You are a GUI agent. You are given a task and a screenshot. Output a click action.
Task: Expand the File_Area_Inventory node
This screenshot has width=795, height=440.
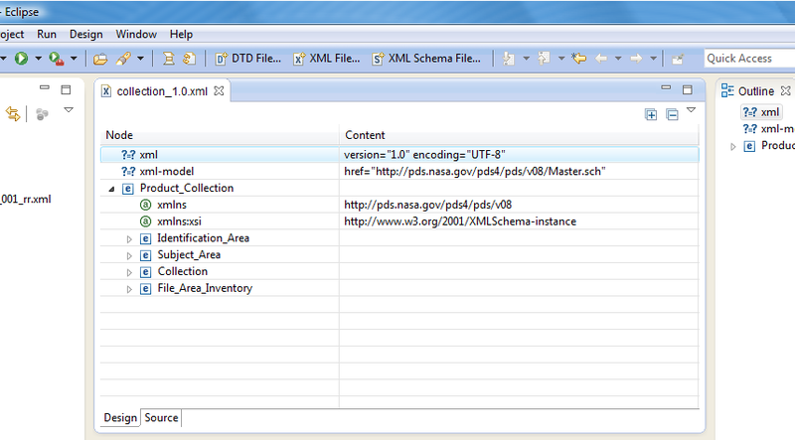(129, 289)
